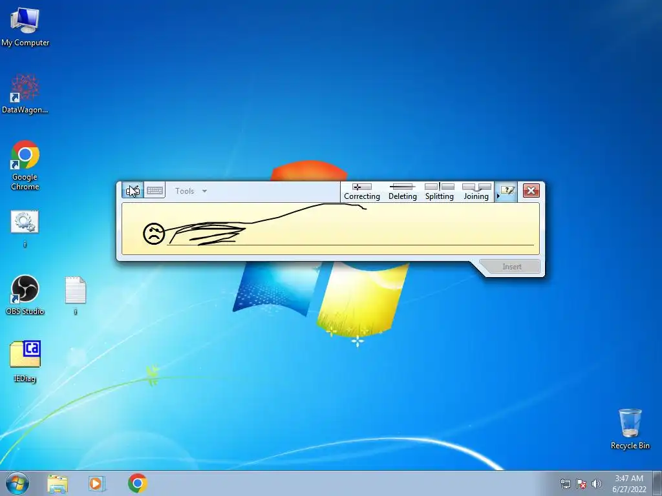Open the Windows Start menu
The width and height of the screenshot is (662, 496).
pos(17,483)
